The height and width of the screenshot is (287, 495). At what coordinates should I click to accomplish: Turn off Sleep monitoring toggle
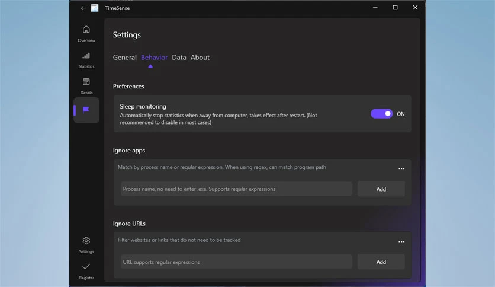coord(381,114)
